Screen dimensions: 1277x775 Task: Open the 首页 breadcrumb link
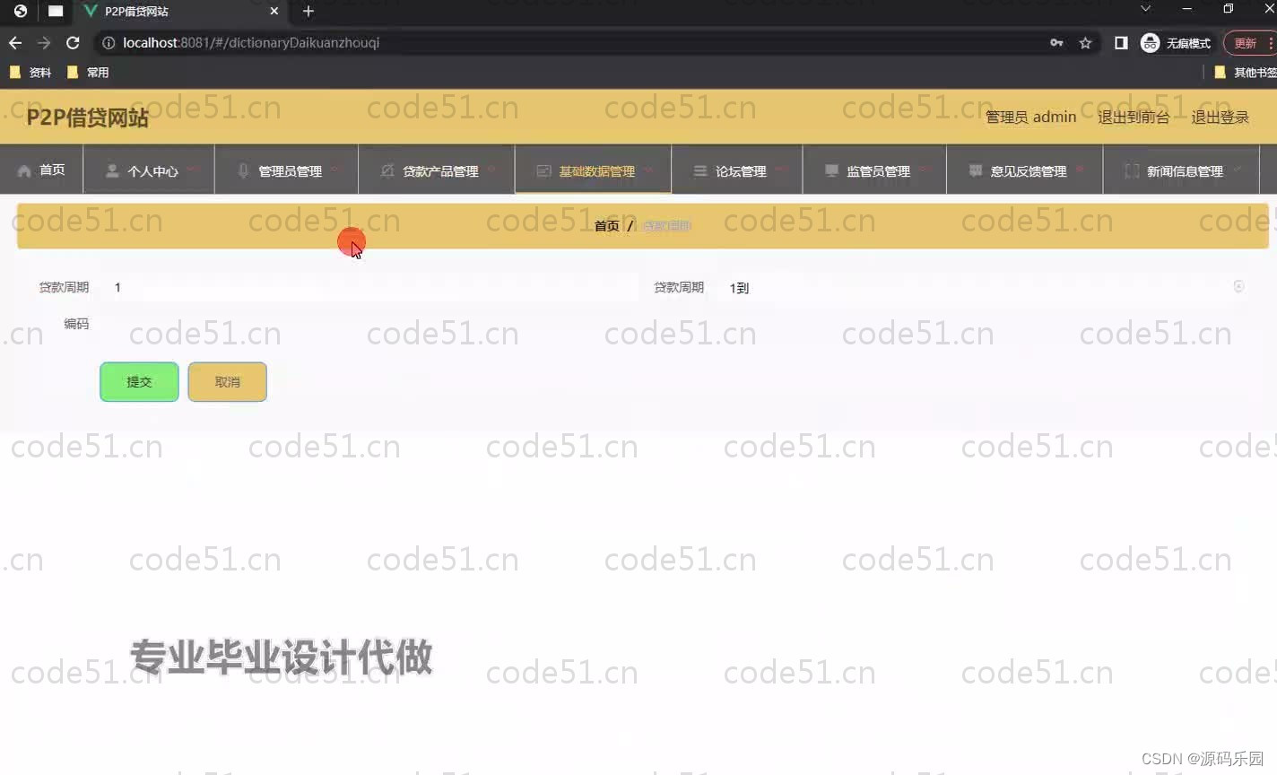click(x=606, y=225)
